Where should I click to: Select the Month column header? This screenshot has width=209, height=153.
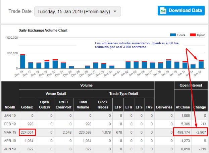tap(10, 96)
